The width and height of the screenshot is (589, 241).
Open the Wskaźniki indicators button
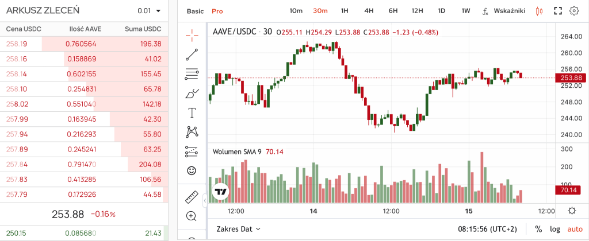click(x=505, y=11)
